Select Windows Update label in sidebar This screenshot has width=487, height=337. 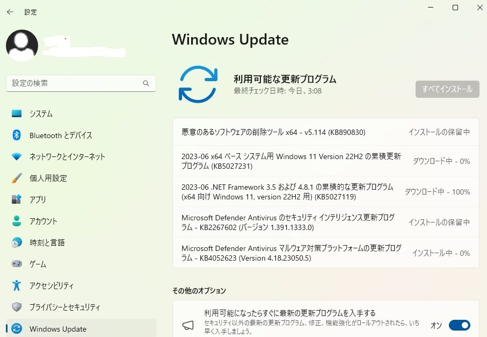pos(58,328)
